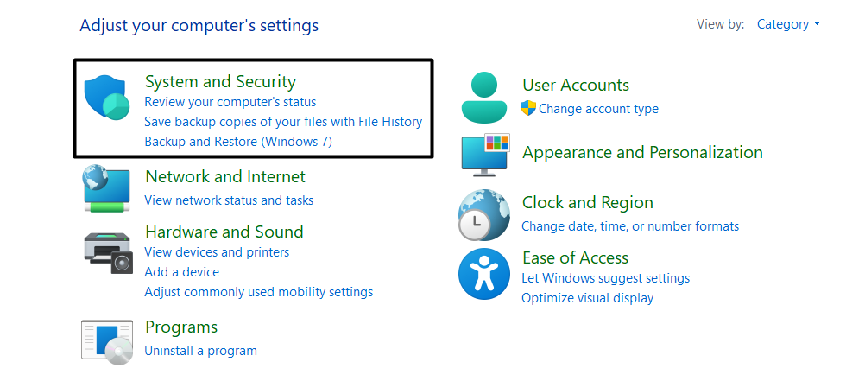Select View devices and printers link

217,252
